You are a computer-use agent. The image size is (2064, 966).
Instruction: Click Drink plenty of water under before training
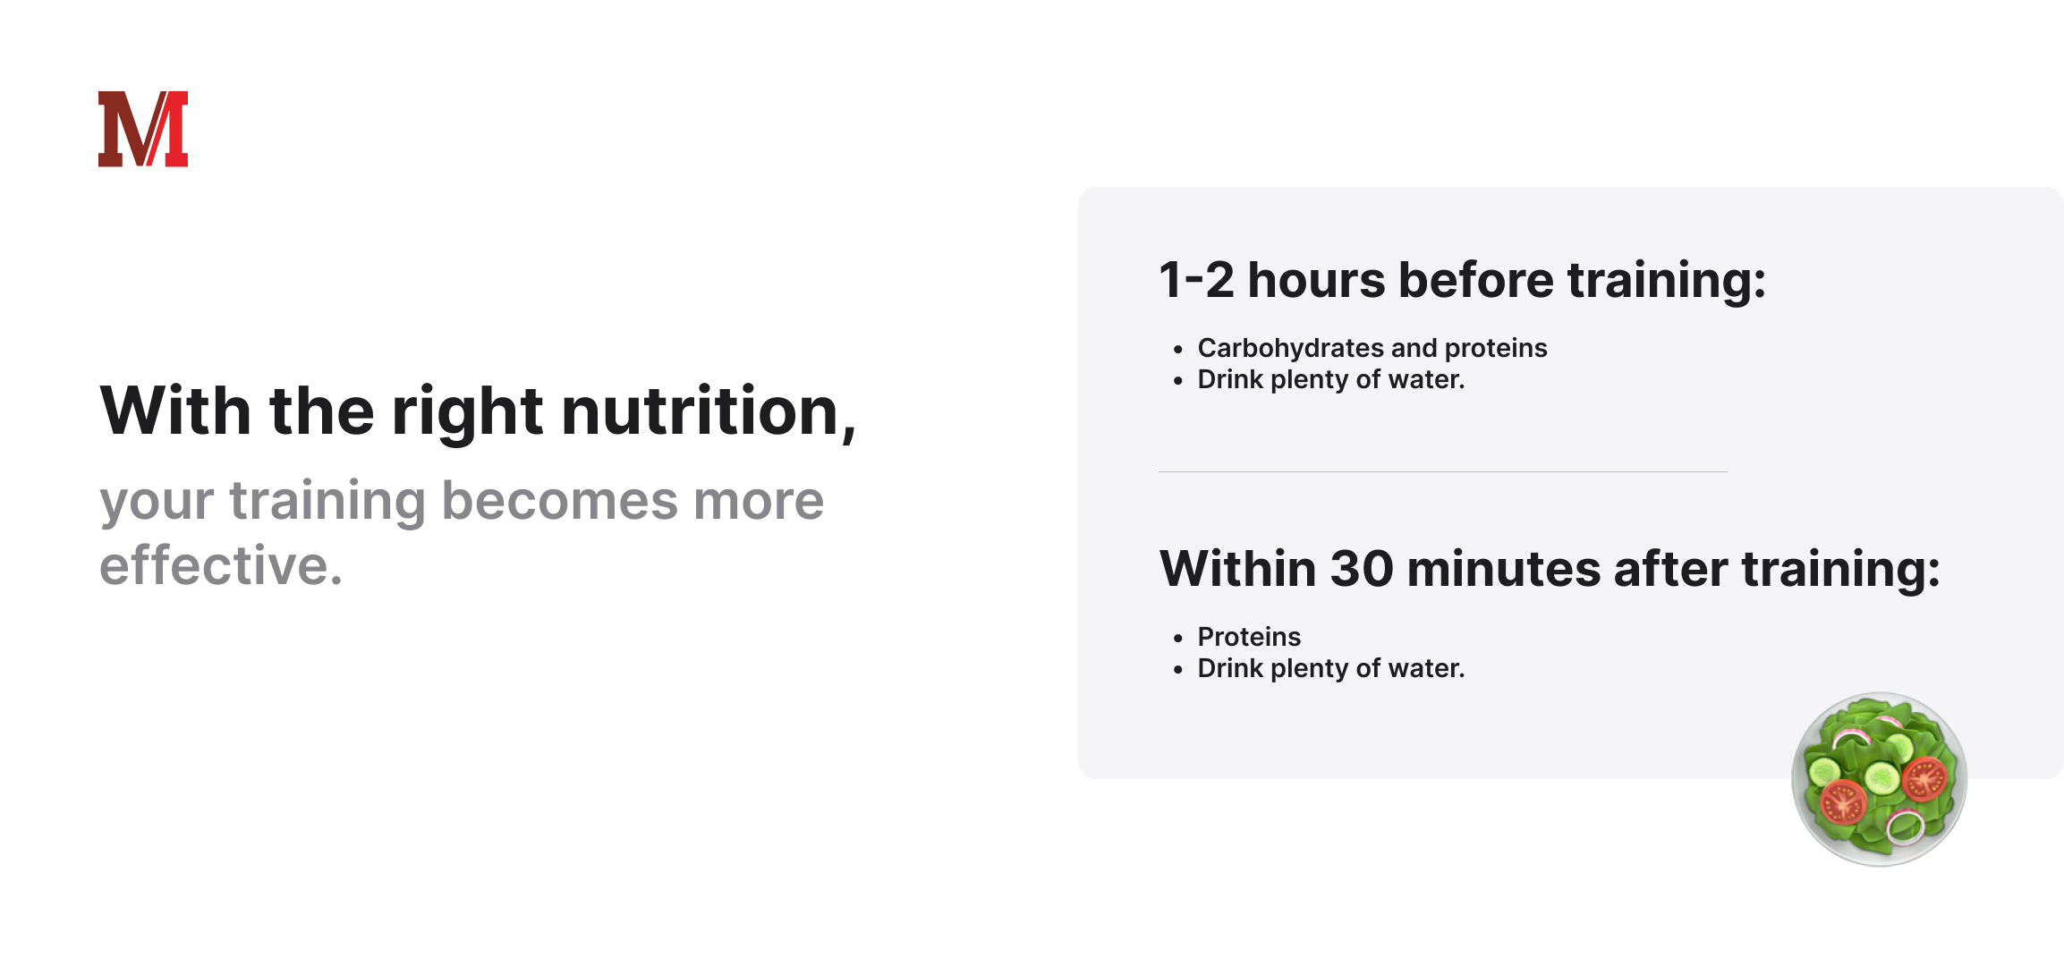click(1331, 379)
